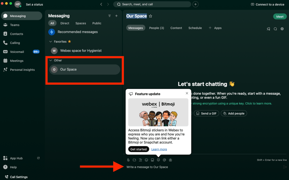Viewport: 289px width, 180px height.
Task: Click Get started in Feature update
Action: click(x=138, y=149)
